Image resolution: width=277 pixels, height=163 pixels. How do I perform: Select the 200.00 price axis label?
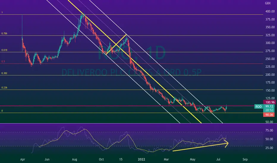pos(270,75)
